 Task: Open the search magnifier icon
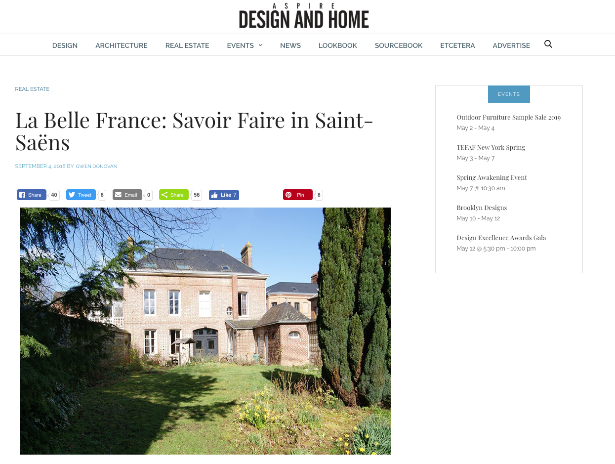pyautogui.click(x=548, y=44)
